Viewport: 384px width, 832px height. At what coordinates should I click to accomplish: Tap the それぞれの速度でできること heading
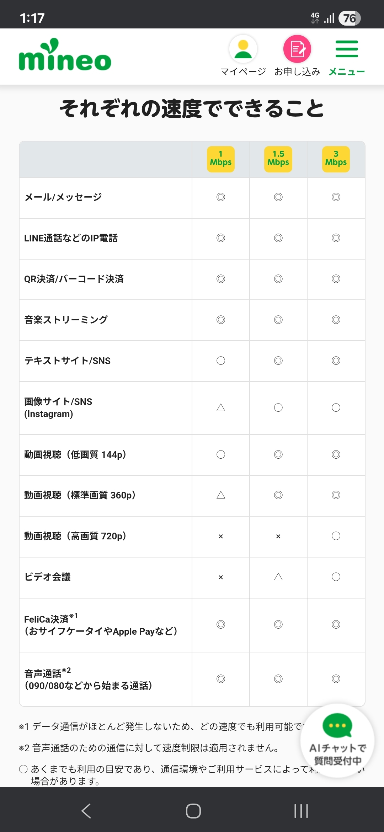coord(192,108)
